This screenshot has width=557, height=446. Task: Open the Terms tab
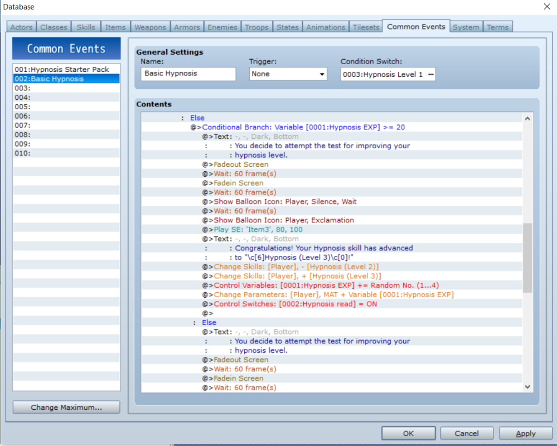[x=498, y=27]
